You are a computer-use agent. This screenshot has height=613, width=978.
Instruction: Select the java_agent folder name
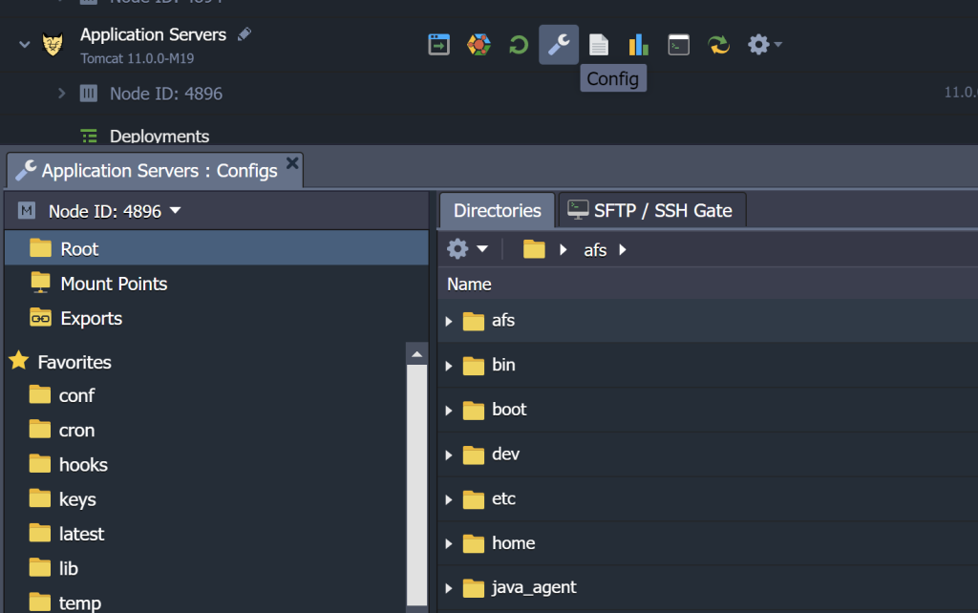[534, 587]
